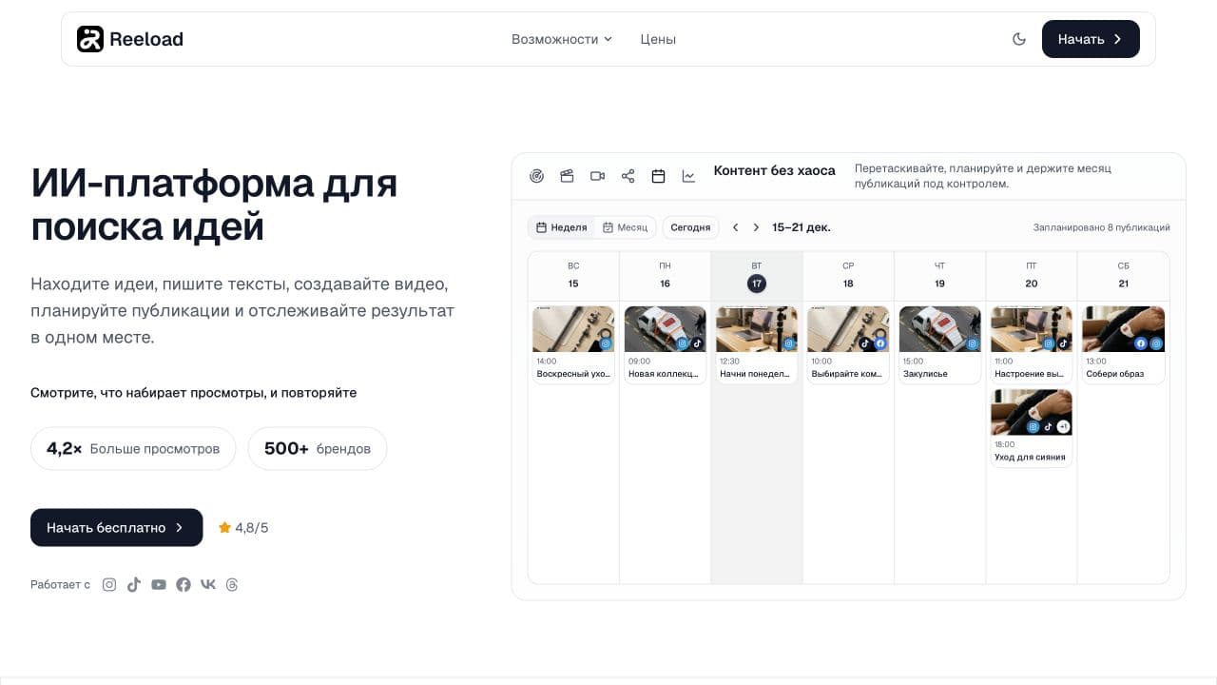The height and width of the screenshot is (685, 1217).
Task: Go to the next week with the right chevron
Action: pyautogui.click(x=756, y=227)
